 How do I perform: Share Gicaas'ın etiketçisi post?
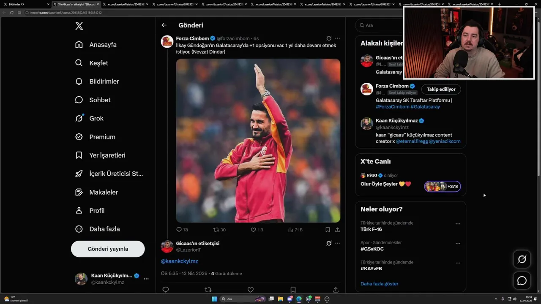click(336, 290)
